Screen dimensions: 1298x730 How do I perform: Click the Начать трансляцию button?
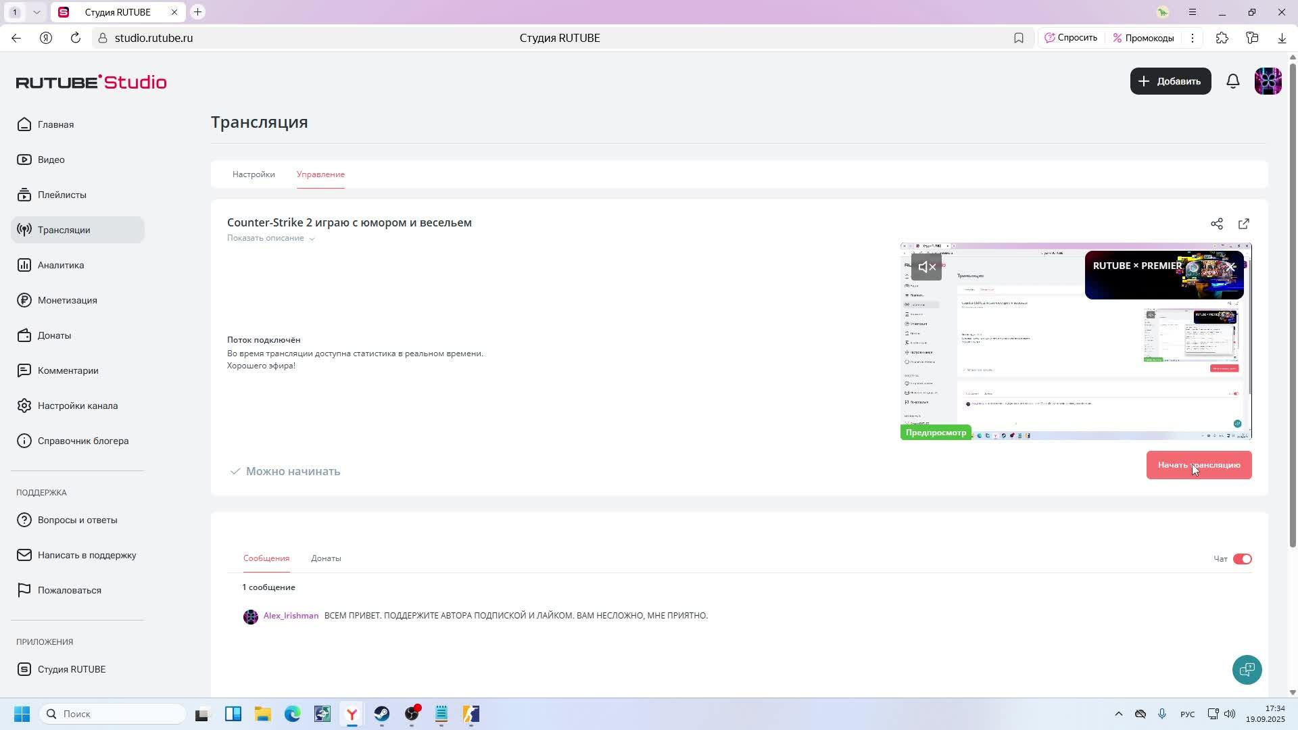[1199, 465]
